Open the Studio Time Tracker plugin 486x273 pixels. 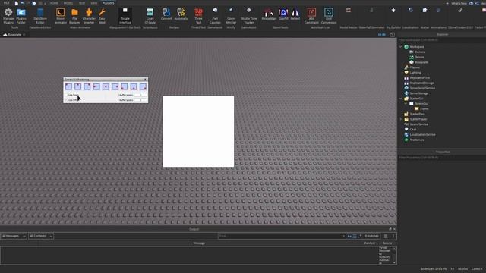(248, 16)
